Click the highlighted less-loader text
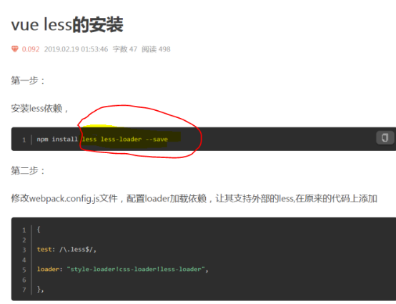 [122, 139]
